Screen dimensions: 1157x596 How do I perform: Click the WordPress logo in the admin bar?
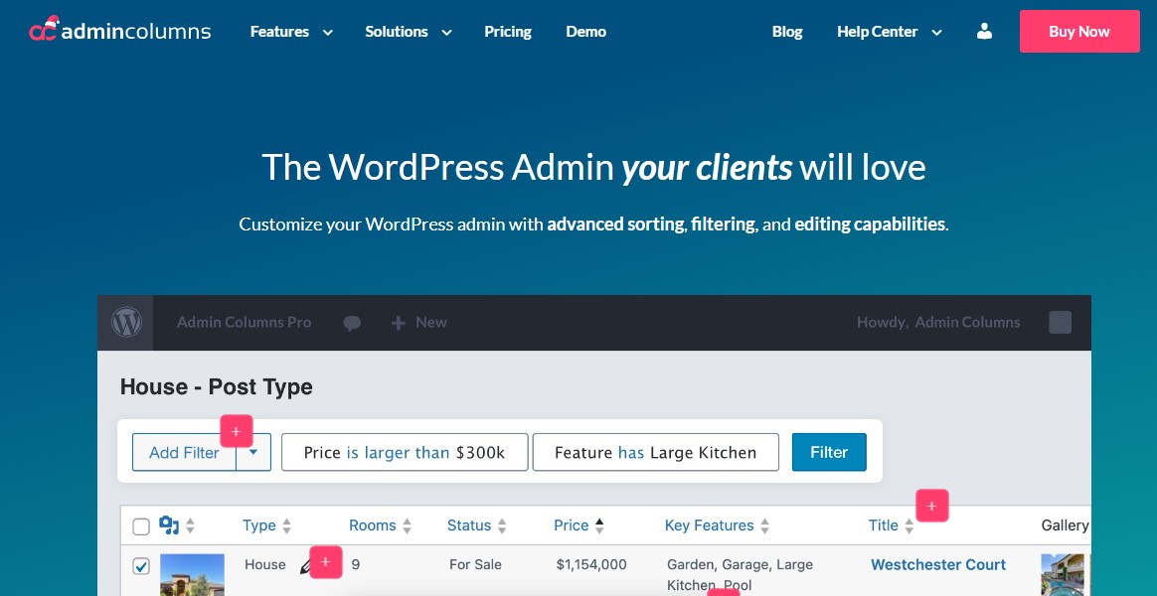pos(126,322)
